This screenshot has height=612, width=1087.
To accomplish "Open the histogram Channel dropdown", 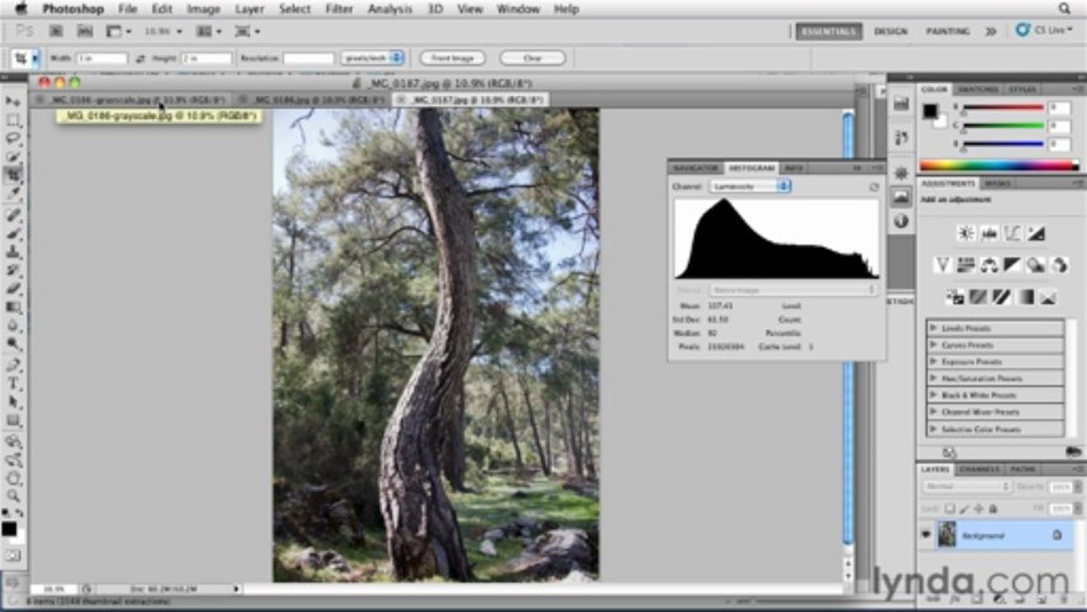I will (750, 186).
